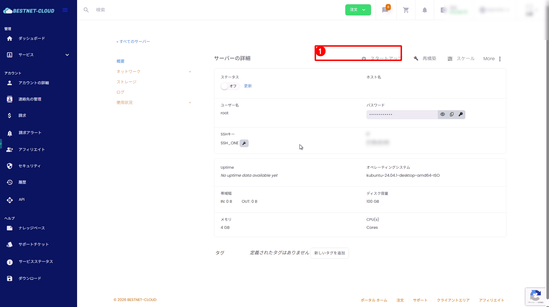Show password using the eye icon
This screenshot has height=307, width=549.
442,115
